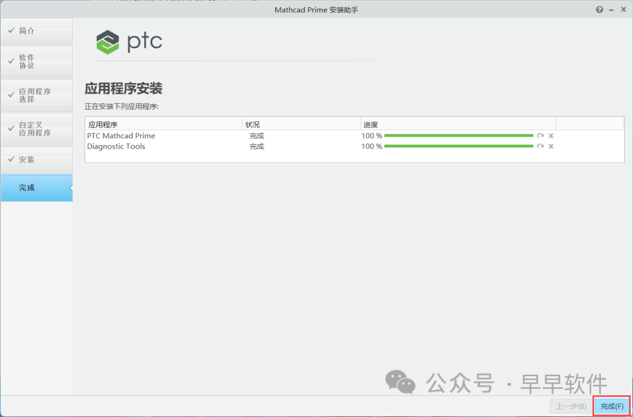Click the 状况 column header
This screenshot has height=417, width=633.
tap(301, 124)
